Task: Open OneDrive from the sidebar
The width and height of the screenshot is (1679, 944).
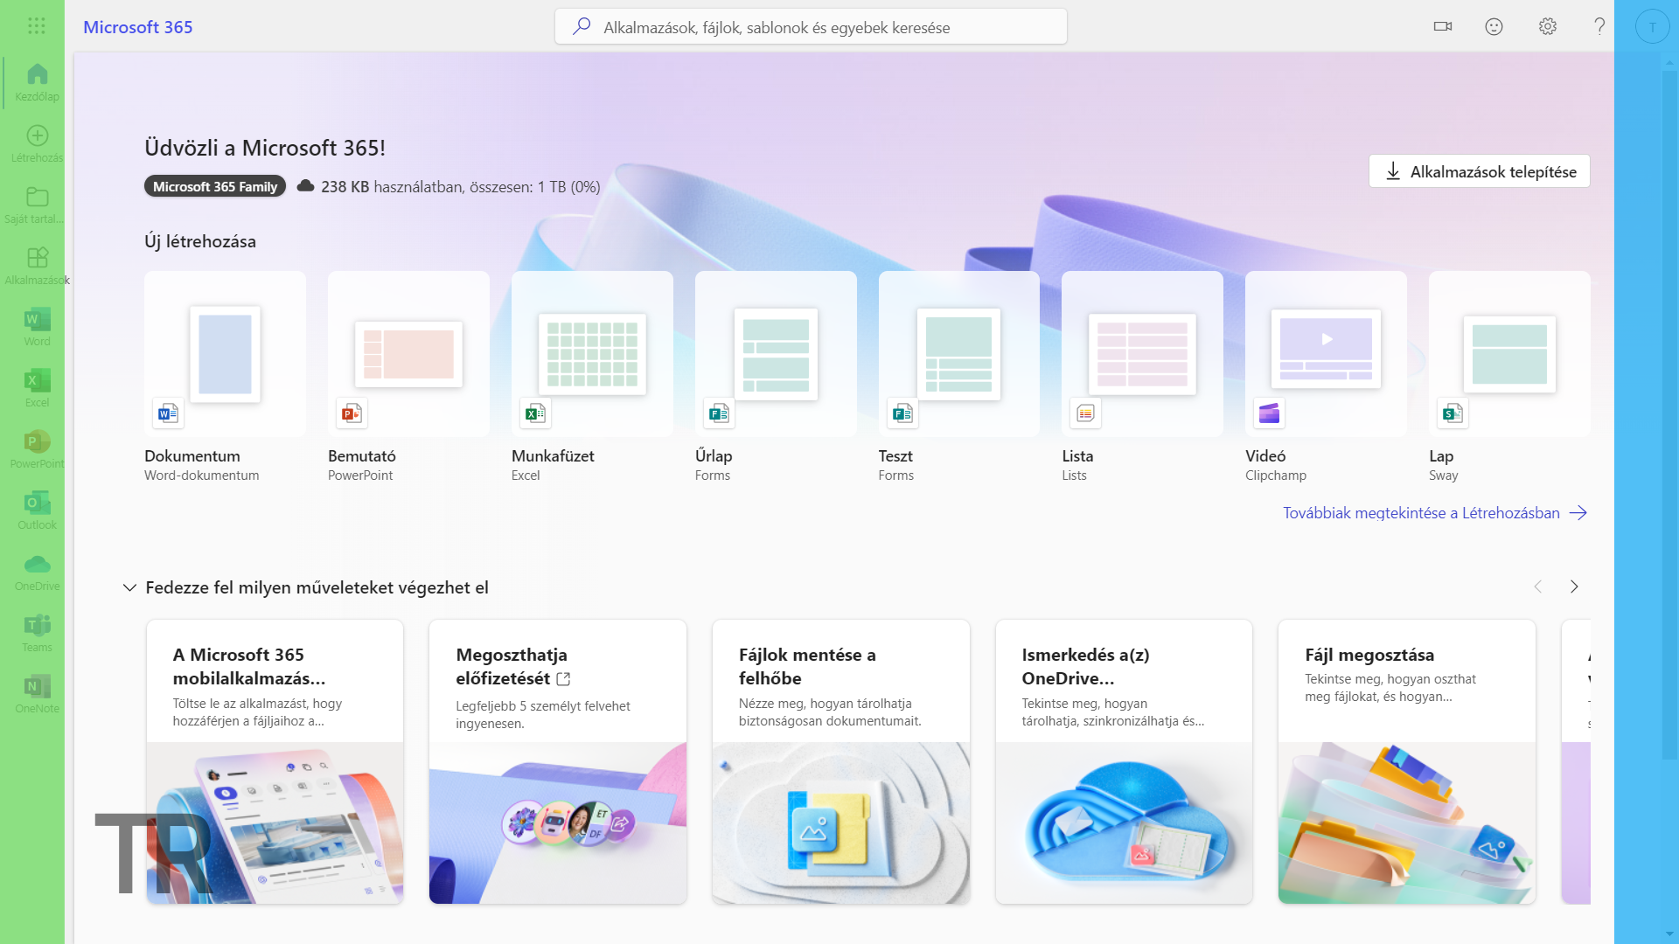Action: 37,573
